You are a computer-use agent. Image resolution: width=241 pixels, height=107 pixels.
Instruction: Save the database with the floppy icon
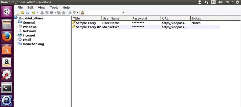click(x=28, y=13)
